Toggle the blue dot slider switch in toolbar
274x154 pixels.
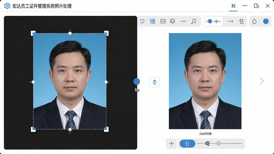[210, 21]
